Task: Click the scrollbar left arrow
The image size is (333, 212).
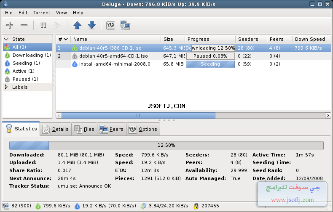Action: point(59,116)
